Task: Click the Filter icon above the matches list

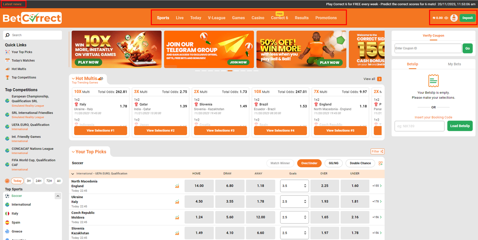Action: pyautogui.click(x=377, y=151)
